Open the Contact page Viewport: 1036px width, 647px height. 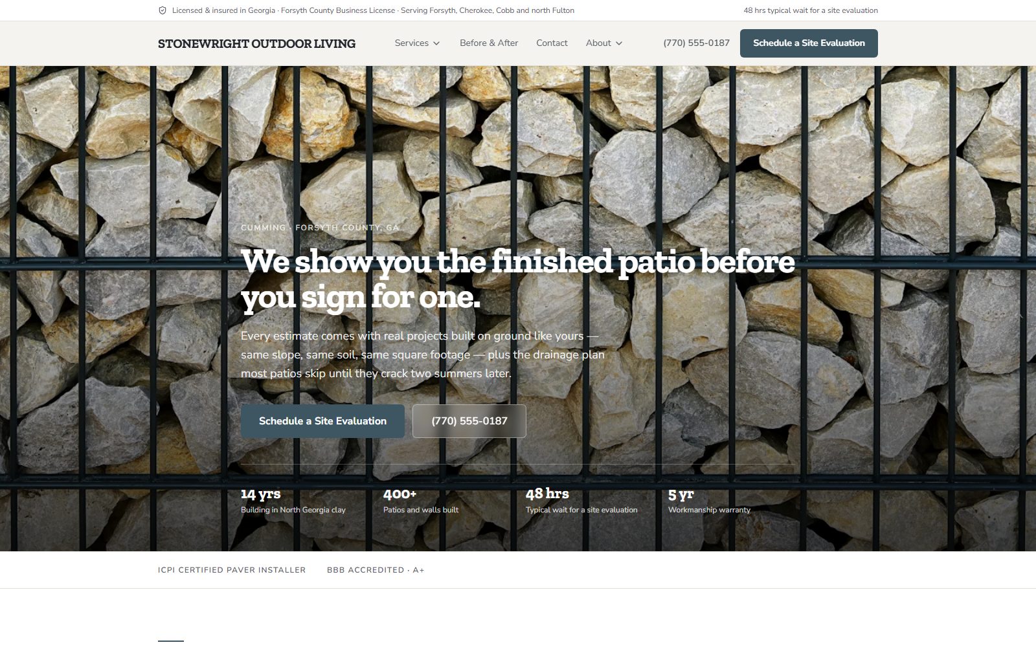pyautogui.click(x=552, y=43)
